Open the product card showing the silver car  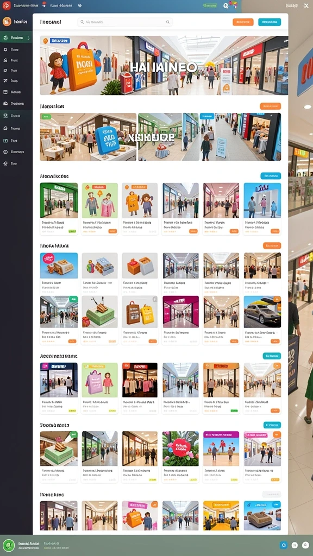(x=262, y=320)
